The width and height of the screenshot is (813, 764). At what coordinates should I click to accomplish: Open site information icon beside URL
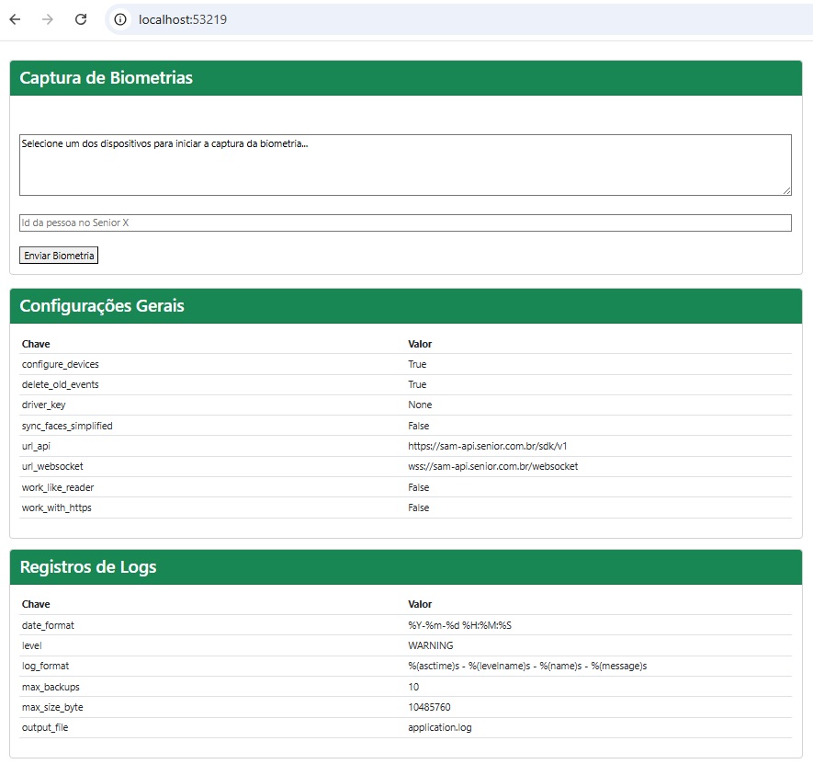coord(120,19)
